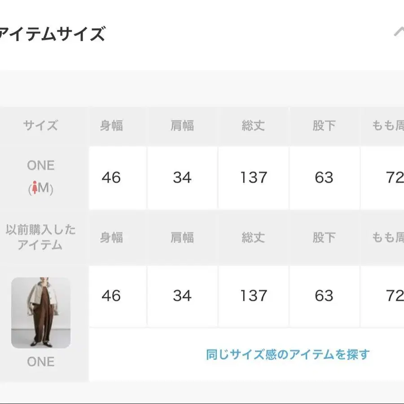Click 股下 header in the top header row
Viewport: 404px width, 404px height.
tap(324, 126)
